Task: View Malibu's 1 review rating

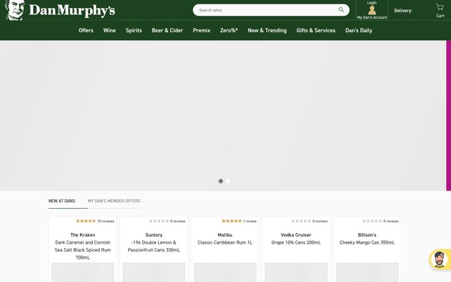Action: click(239, 221)
